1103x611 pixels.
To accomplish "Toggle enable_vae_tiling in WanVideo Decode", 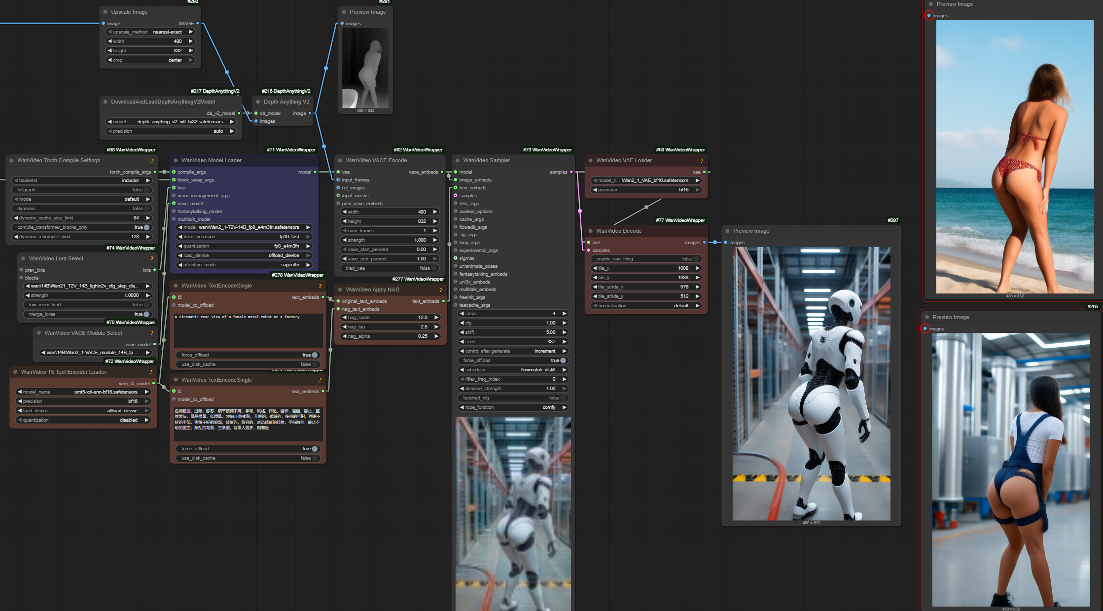I will coord(695,259).
